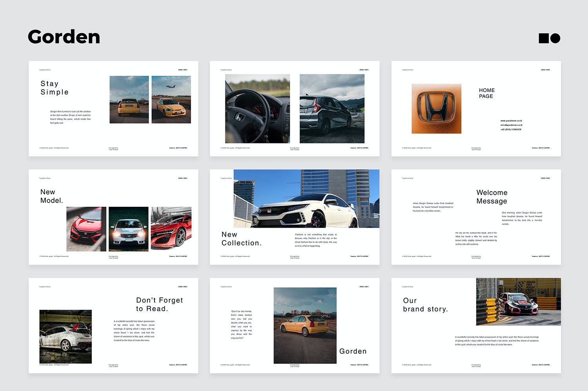This screenshot has height=391, width=588.
Task: Select the yellow car rear-view photo
Action: tap(129, 100)
